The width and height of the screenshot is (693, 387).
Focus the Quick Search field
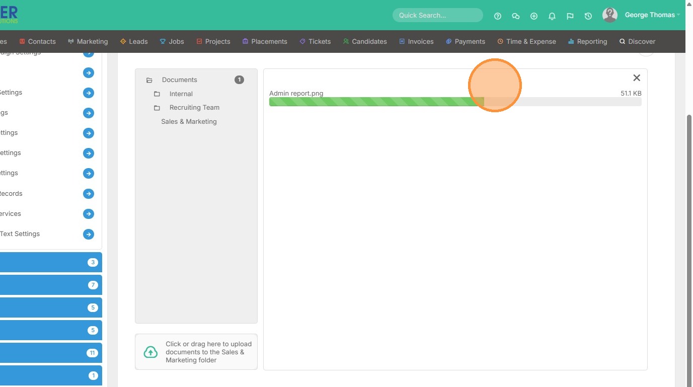pos(437,15)
